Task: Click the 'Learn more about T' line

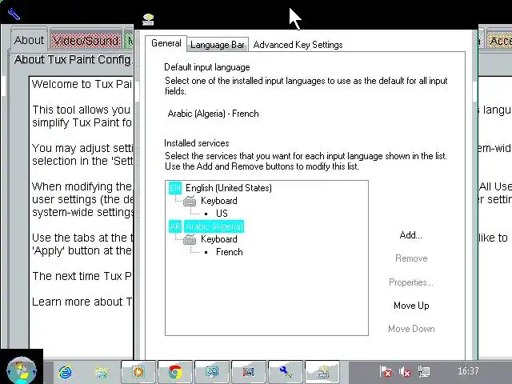Action: point(82,302)
